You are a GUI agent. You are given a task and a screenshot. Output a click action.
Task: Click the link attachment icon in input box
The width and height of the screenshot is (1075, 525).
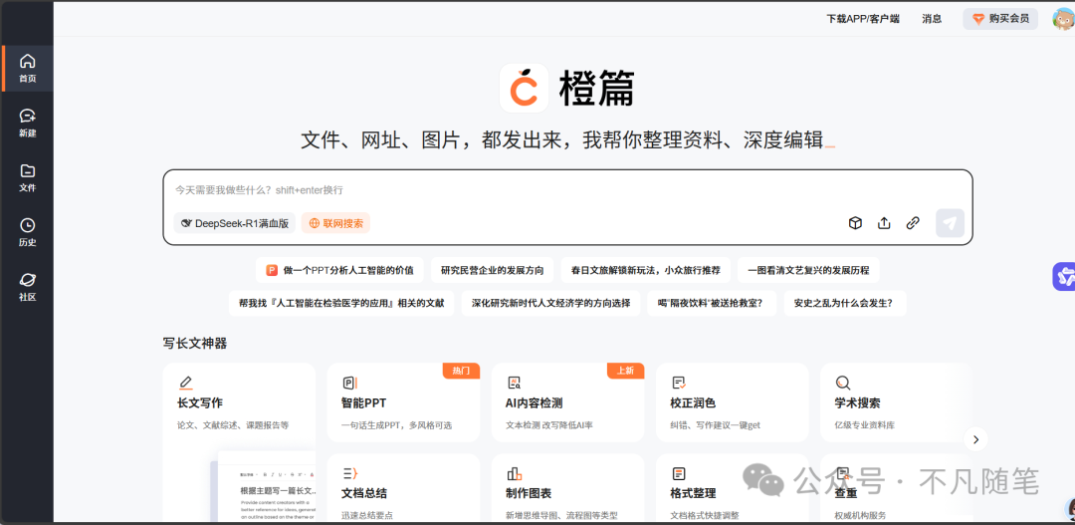(x=913, y=223)
